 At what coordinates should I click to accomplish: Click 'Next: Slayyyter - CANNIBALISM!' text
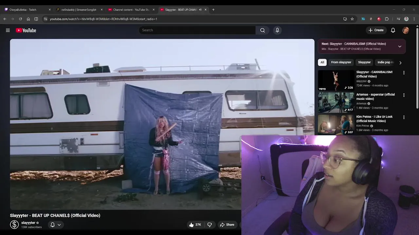click(354, 44)
